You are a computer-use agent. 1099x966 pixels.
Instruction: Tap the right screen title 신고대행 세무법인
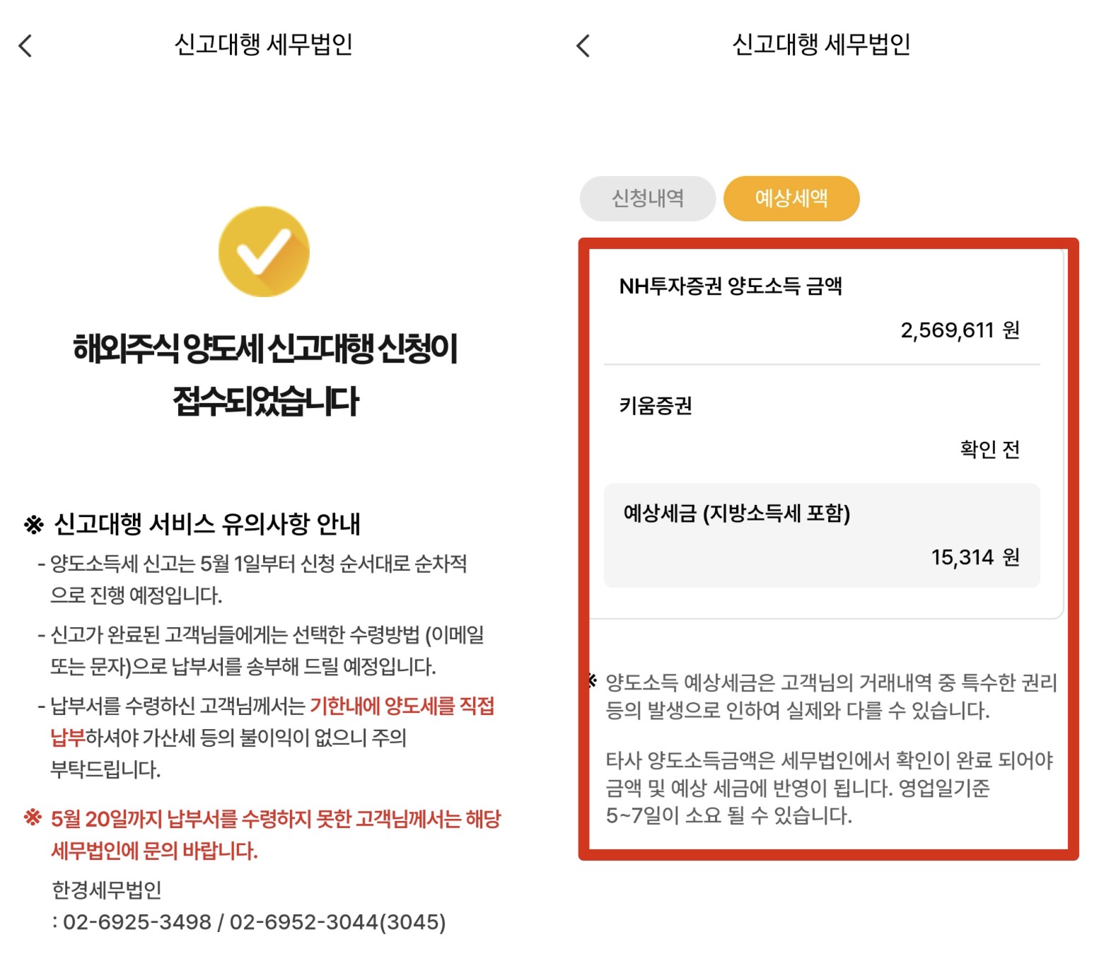[x=821, y=45]
